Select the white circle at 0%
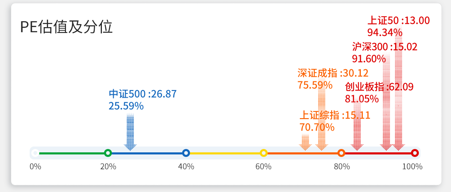The width and height of the screenshot is (451, 192). pos(35,153)
